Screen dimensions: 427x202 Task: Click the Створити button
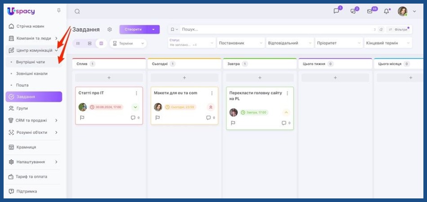tap(133, 30)
